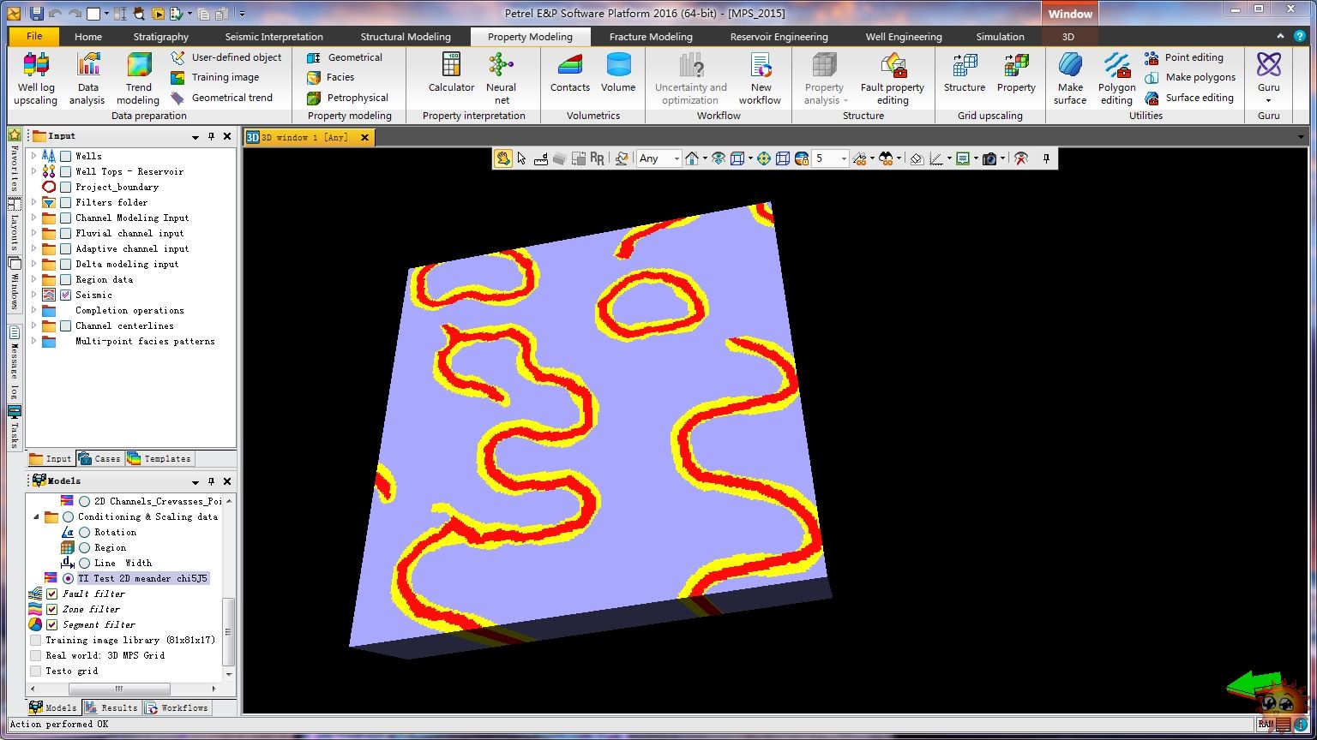Open Polygon editing utility
Viewport: 1317px width, 740px height.
1116,79
